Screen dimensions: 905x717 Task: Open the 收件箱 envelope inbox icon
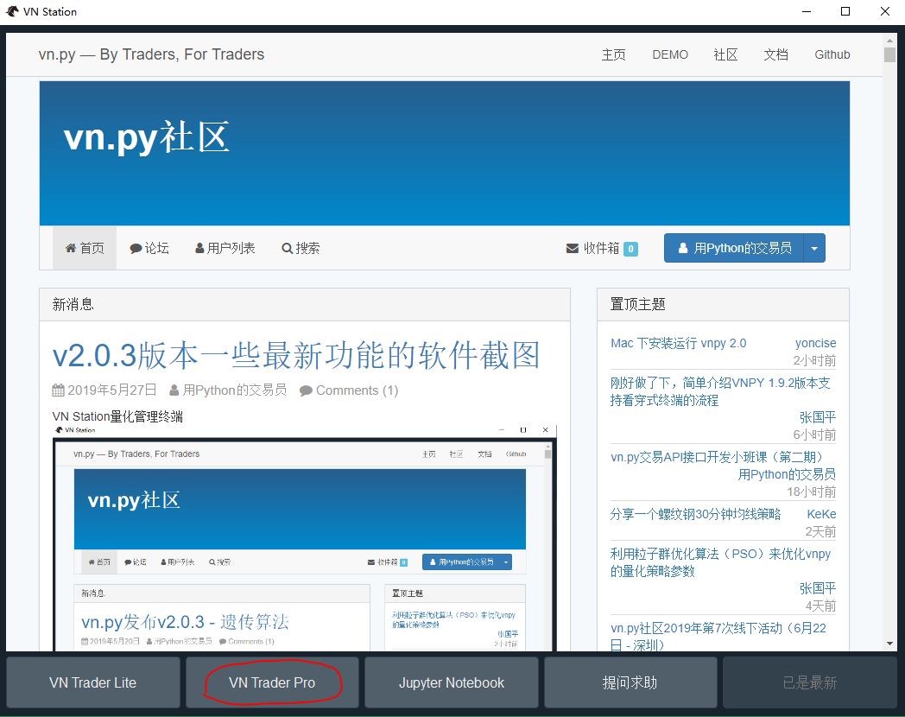572,248
